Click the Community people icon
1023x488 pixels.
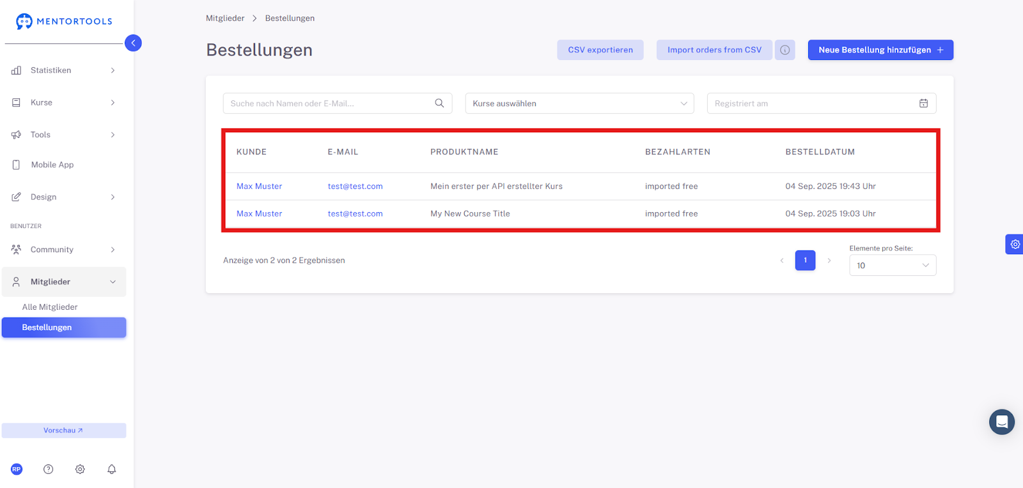click(17, 249)
